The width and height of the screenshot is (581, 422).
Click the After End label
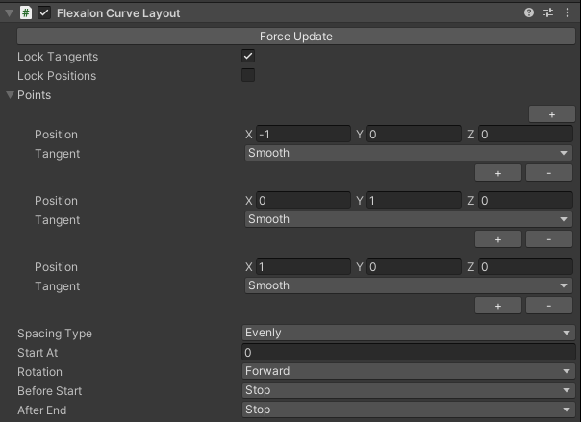coord(42,410)
